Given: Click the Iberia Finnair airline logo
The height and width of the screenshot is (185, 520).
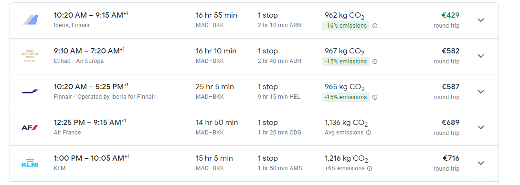Looking at the screenshot, I should (x=30, y=20).
